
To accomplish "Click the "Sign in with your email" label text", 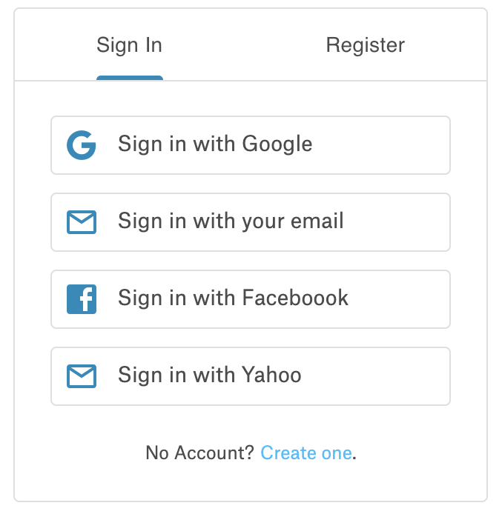I will click(231, 221).
